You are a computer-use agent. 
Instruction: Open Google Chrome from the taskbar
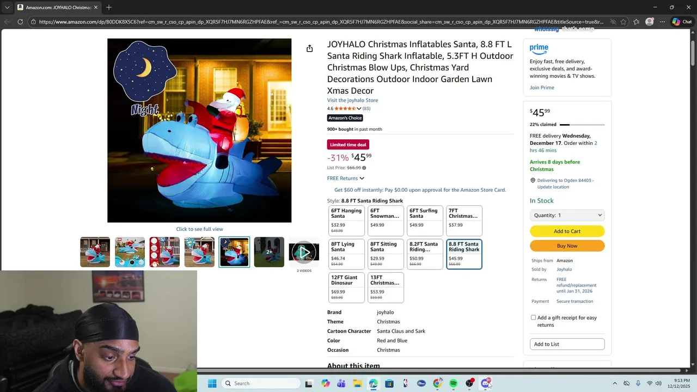tap(437, 383)
